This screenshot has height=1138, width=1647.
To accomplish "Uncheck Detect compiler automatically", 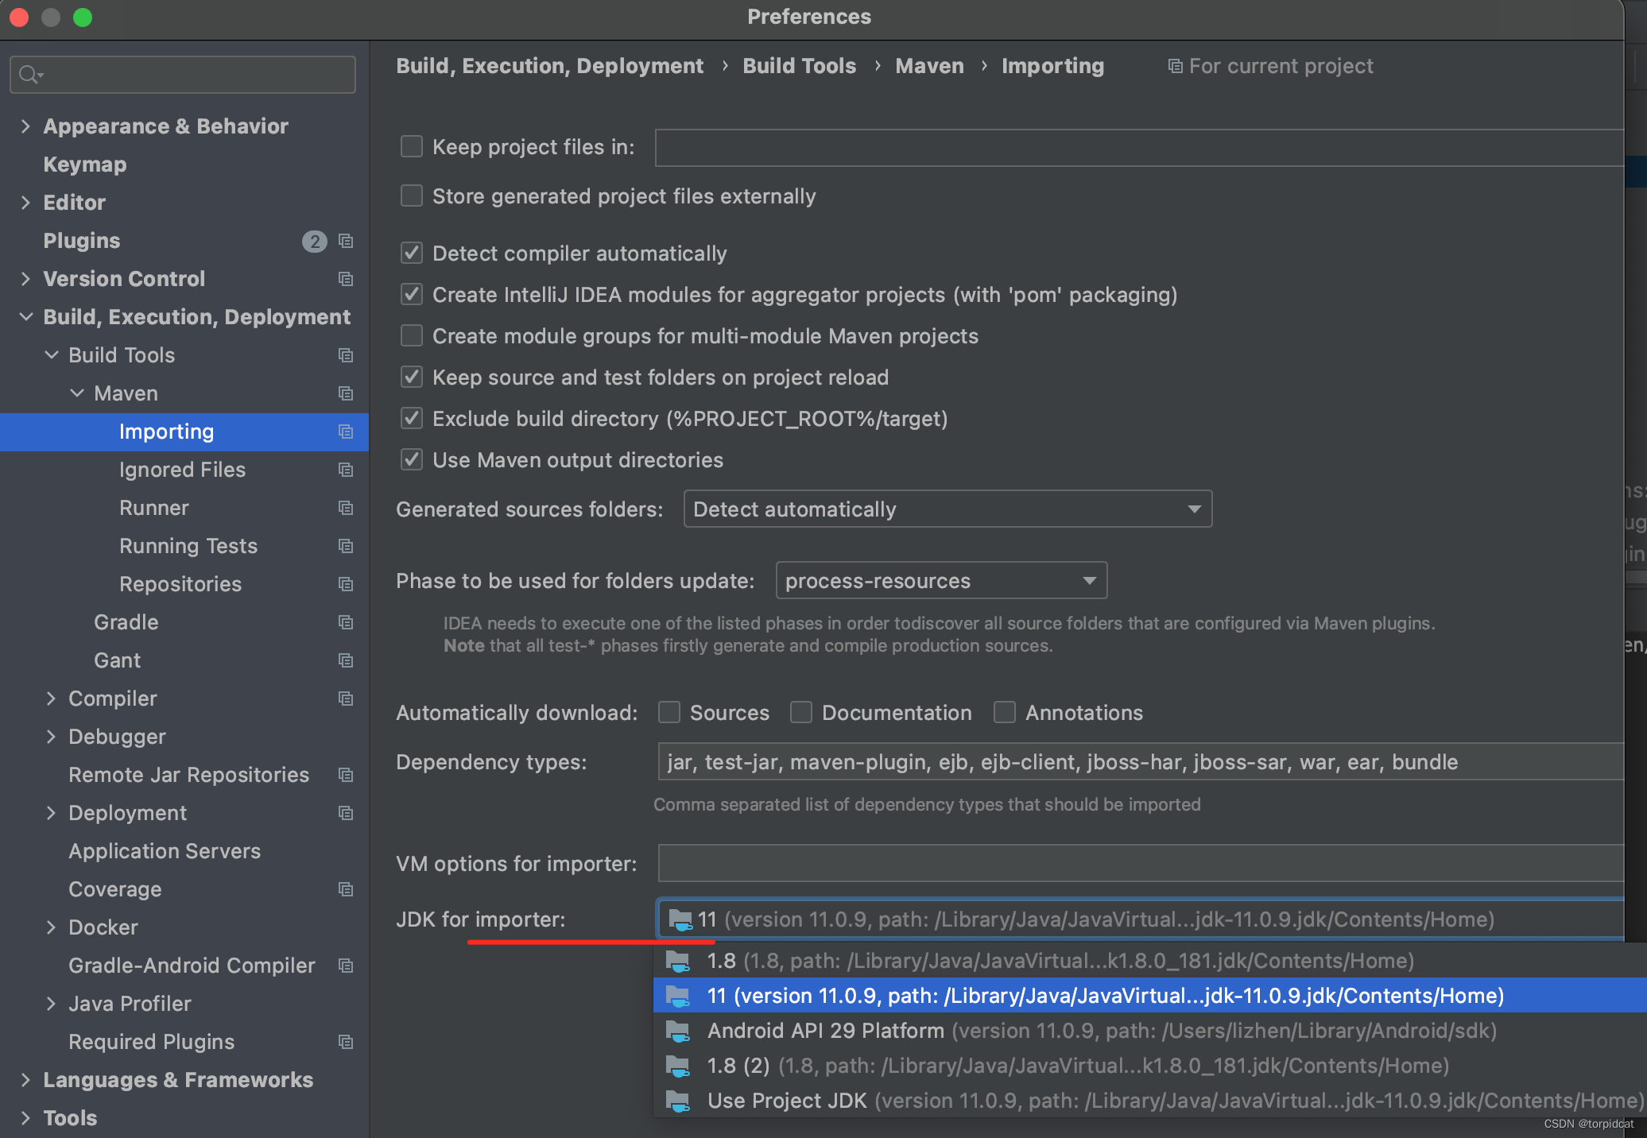I will 412,254.
